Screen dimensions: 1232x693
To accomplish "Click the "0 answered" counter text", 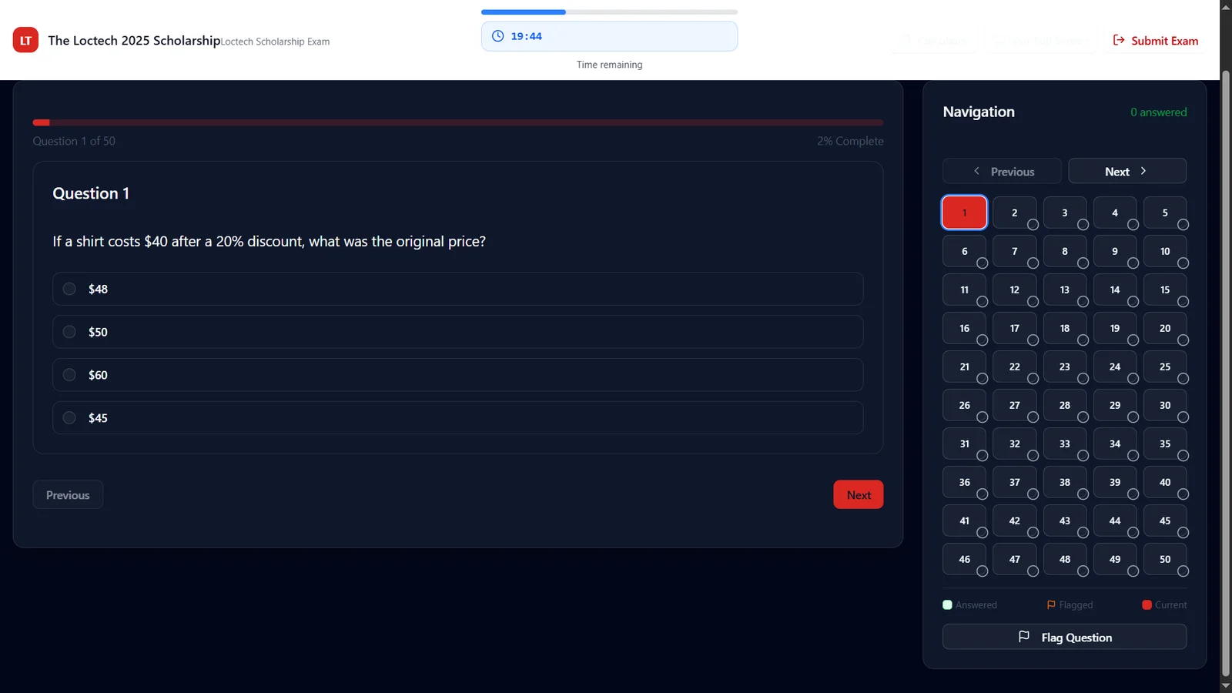I will point(1158,112).
